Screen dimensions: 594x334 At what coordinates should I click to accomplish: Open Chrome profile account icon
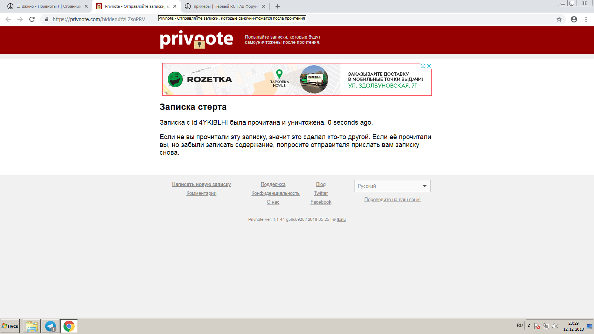[574, 19]
